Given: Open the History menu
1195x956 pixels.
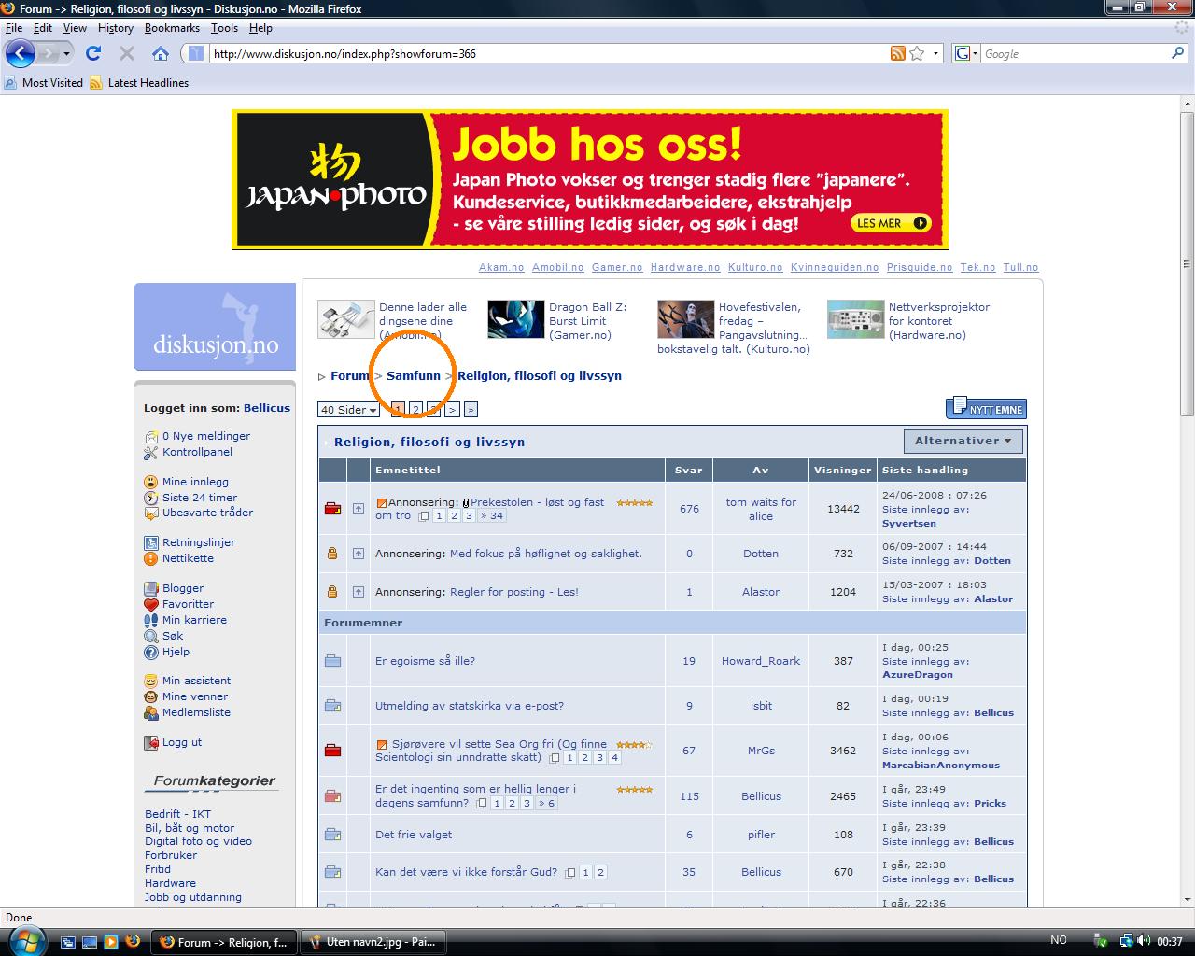Looking at the screenshot, I should coord(116,28).
